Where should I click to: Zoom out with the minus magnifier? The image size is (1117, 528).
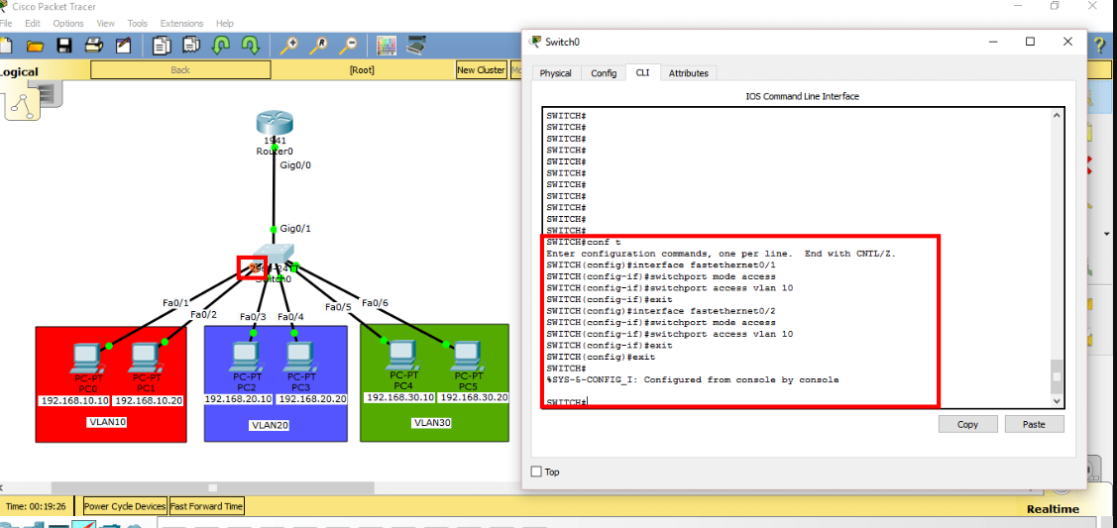coord(348,47)
